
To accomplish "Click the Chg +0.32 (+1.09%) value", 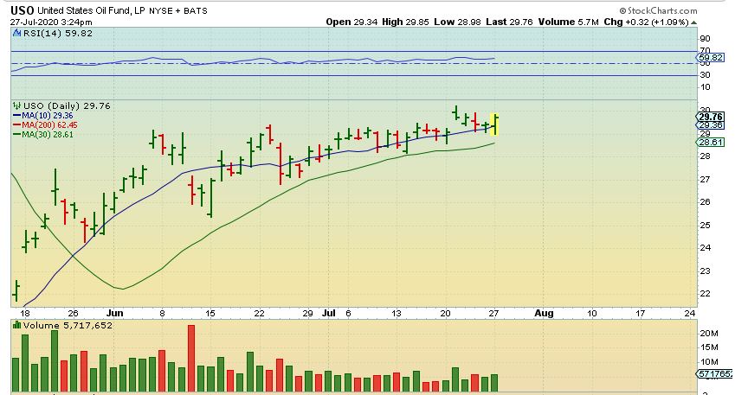I will 646,22.
